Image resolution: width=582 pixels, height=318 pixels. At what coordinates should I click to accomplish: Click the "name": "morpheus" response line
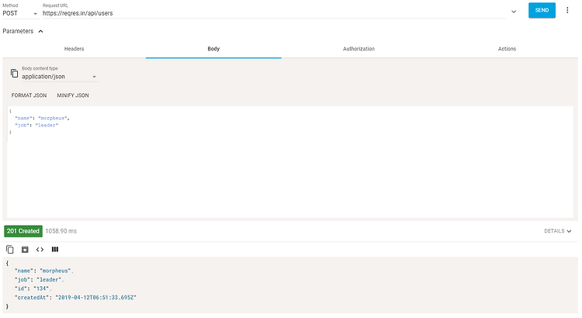(x=43, y=271)
